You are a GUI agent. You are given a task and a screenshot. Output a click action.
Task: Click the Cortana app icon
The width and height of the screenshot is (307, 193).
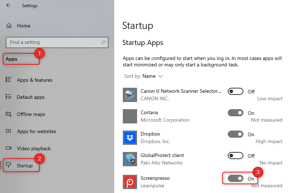point(129,116)
